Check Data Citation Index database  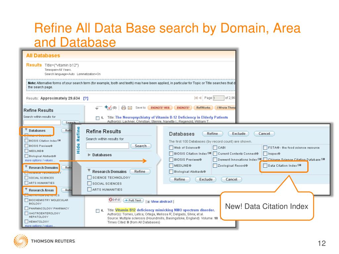[265, 166]
